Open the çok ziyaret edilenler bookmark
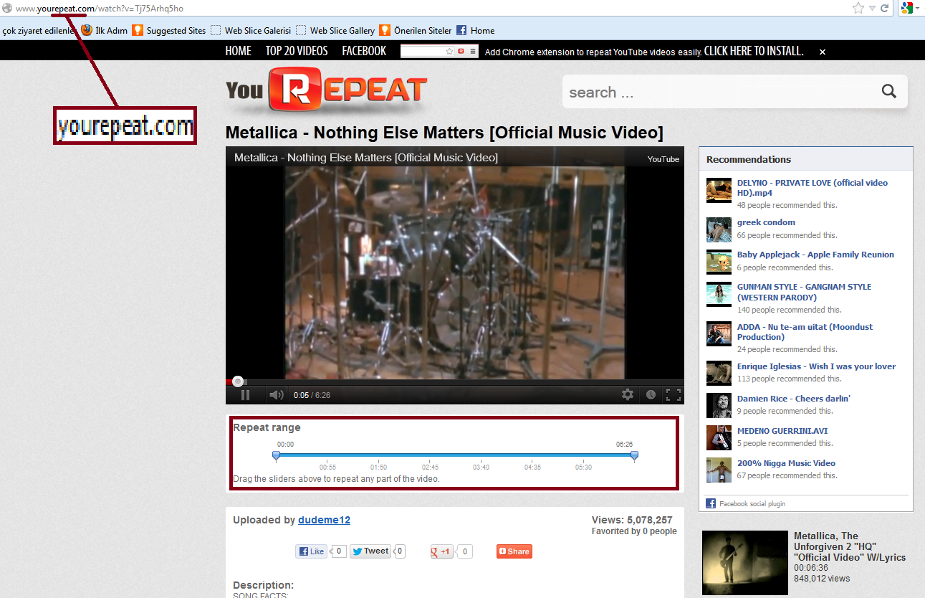Screen dimensions: 925x598 point(39,31)
